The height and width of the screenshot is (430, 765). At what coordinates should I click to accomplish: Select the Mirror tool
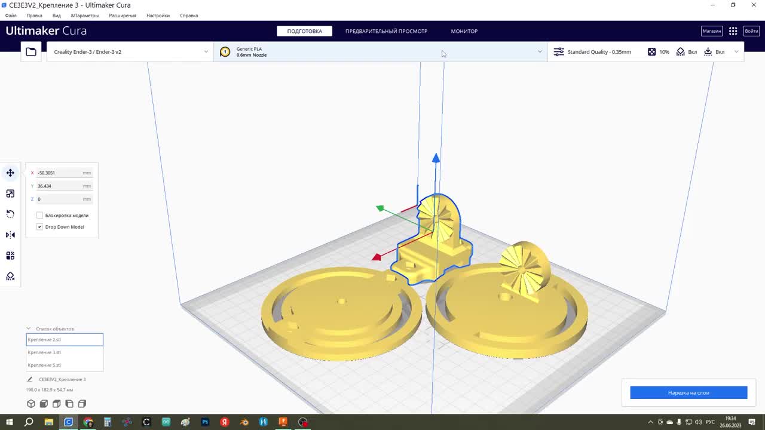[x=10, y=235]
